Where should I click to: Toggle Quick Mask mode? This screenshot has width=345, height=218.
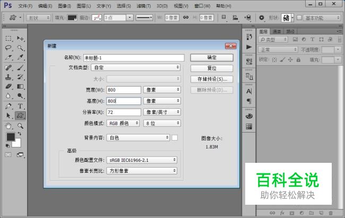click(8, 155)
